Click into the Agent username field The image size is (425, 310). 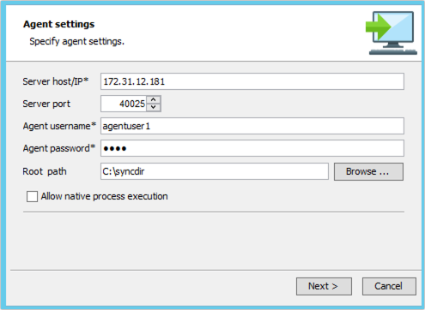252,126
